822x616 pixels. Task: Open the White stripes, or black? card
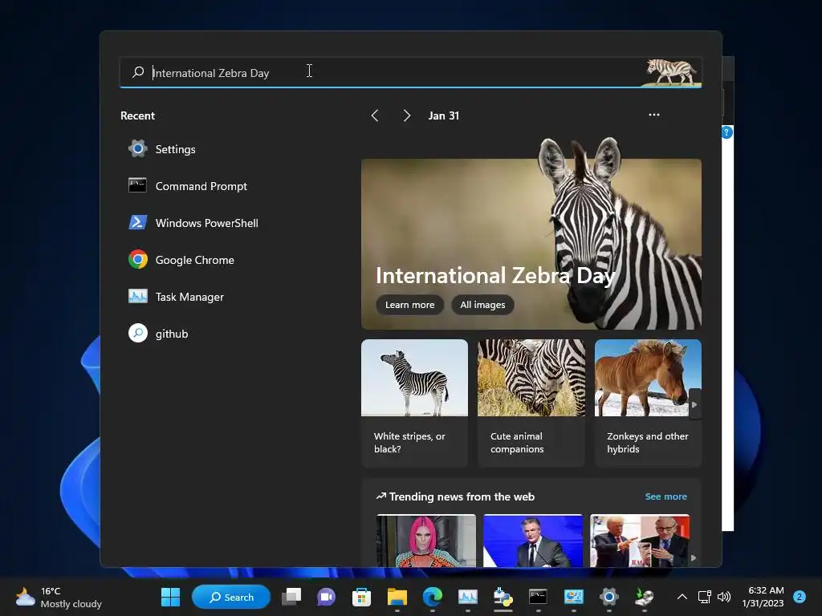pos(414,403)
